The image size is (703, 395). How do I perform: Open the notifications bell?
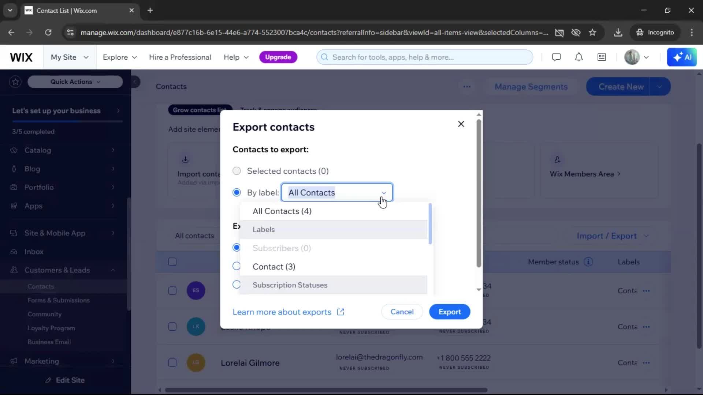pos(579,57)
